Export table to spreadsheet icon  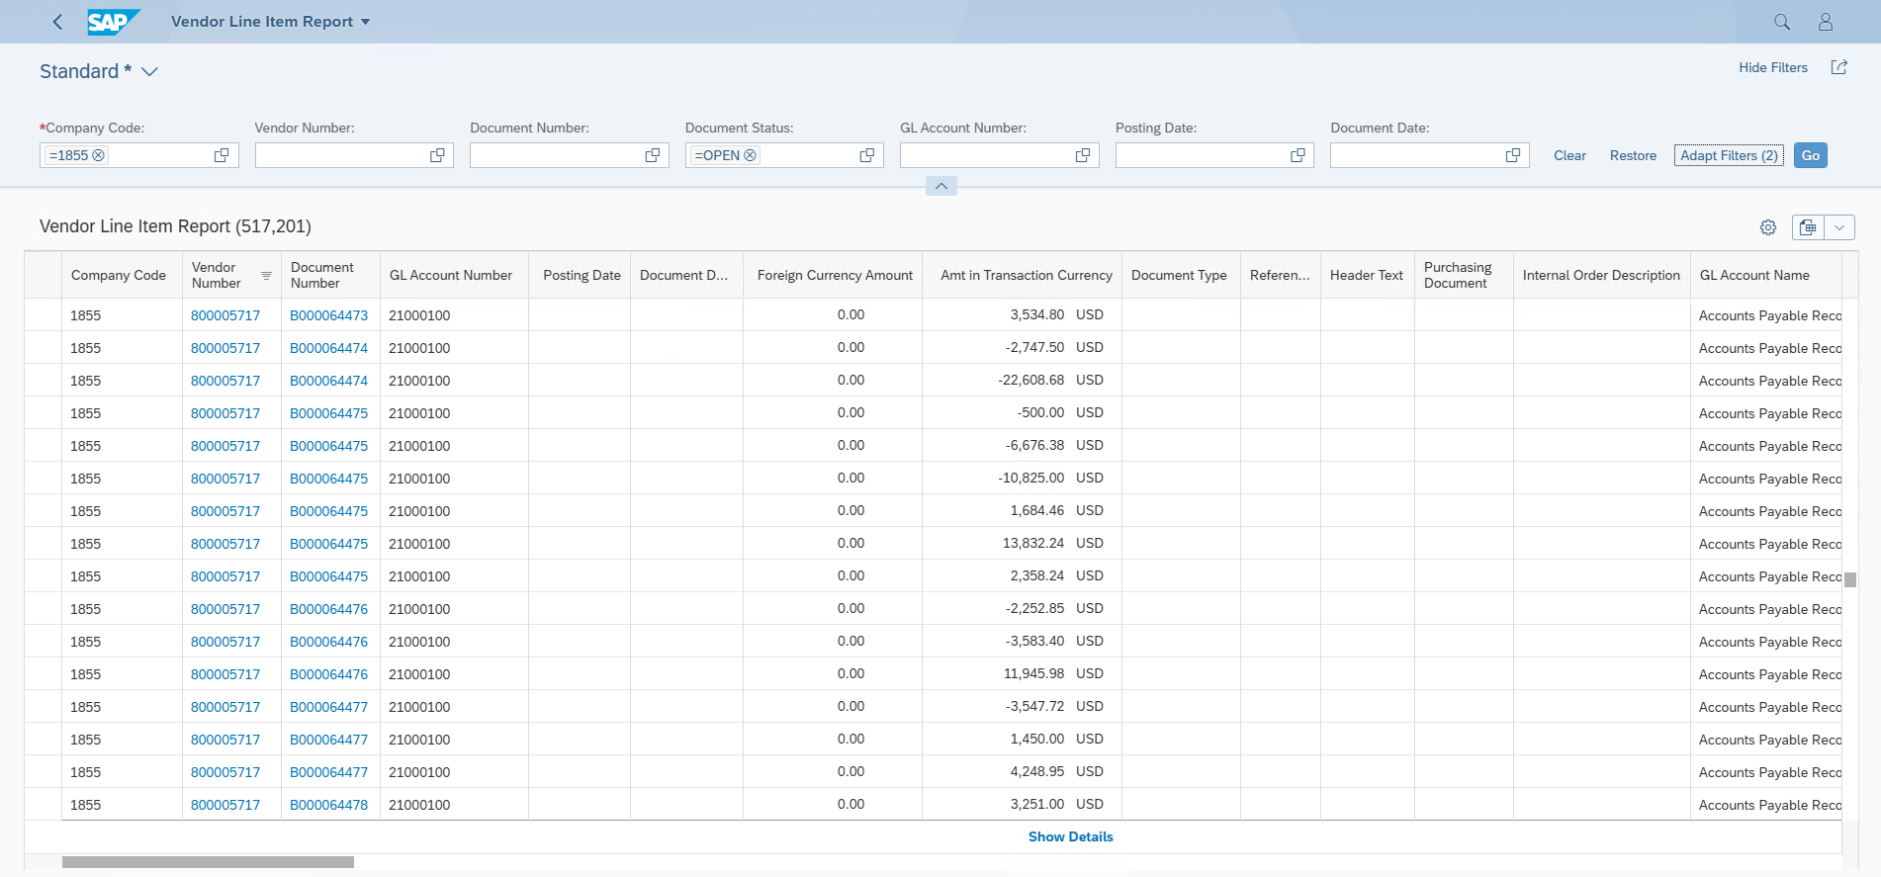[1808, 227]
